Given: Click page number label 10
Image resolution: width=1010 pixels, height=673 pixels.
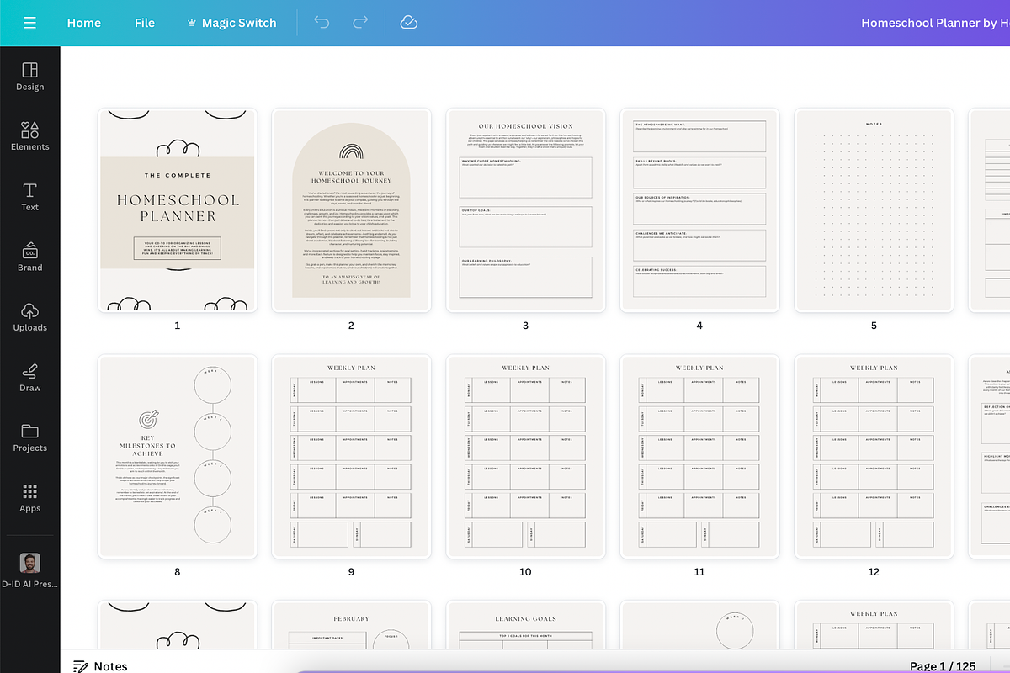Looking at the screenshot, I should point(525,572).
